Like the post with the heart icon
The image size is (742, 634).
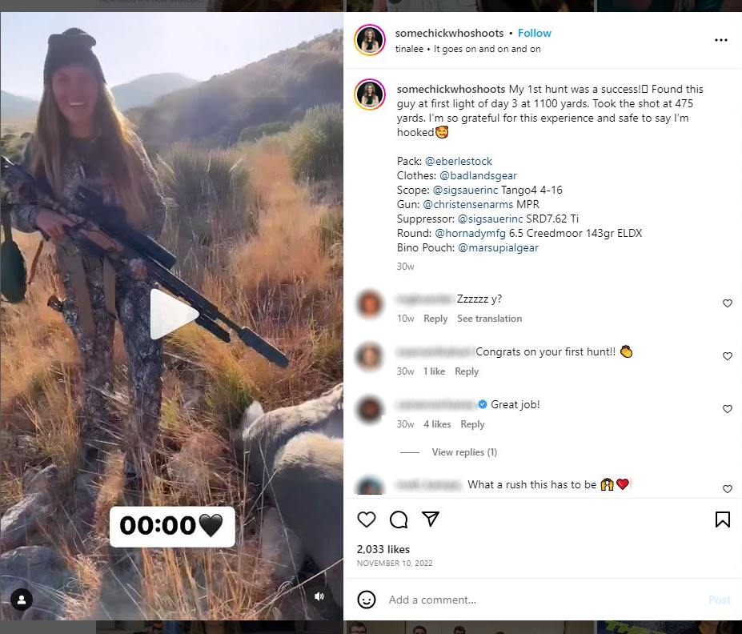(367, 520)
